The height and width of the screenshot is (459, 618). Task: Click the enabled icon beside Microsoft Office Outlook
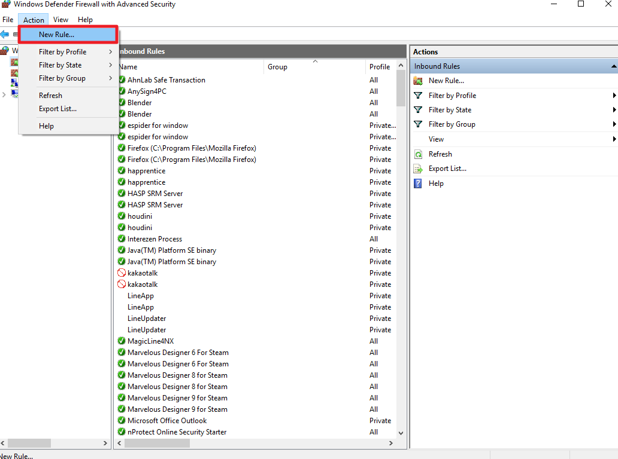pos(122,421)
